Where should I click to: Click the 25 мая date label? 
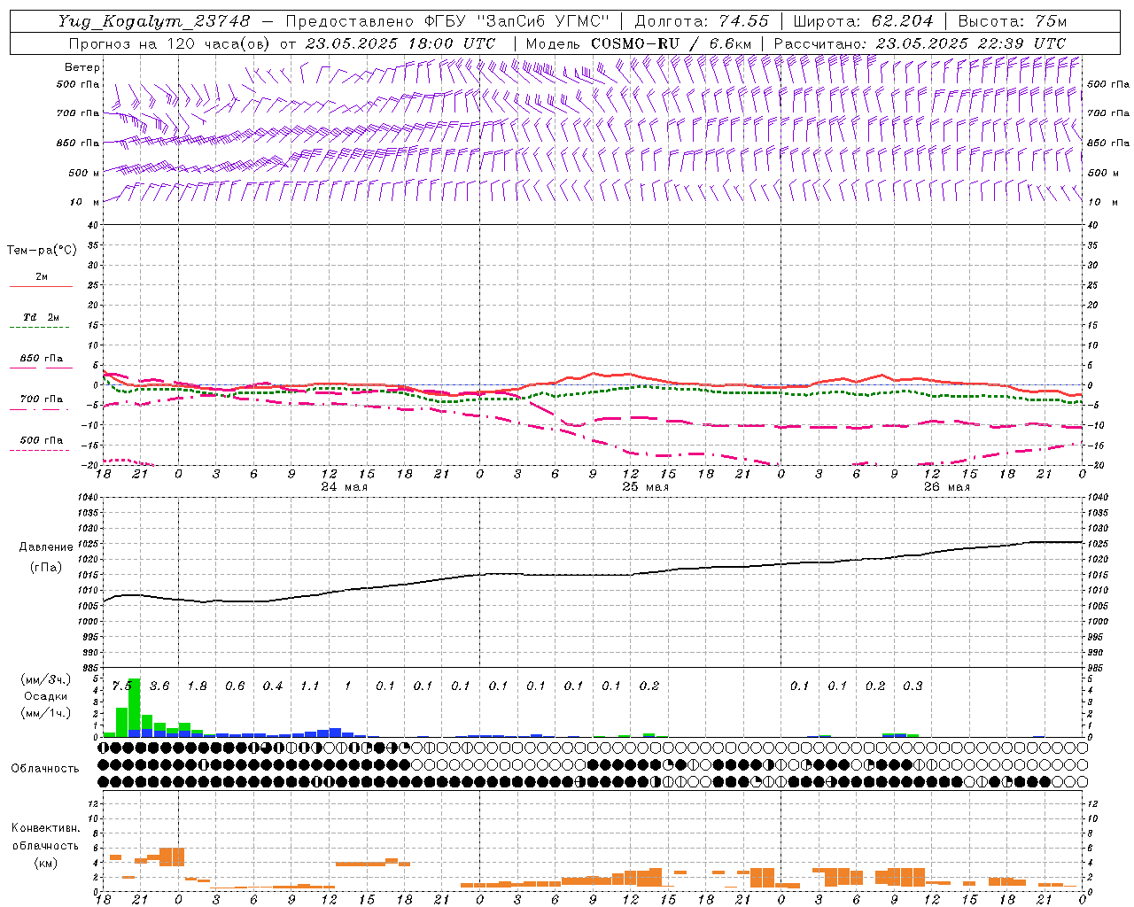pos(645,487)
